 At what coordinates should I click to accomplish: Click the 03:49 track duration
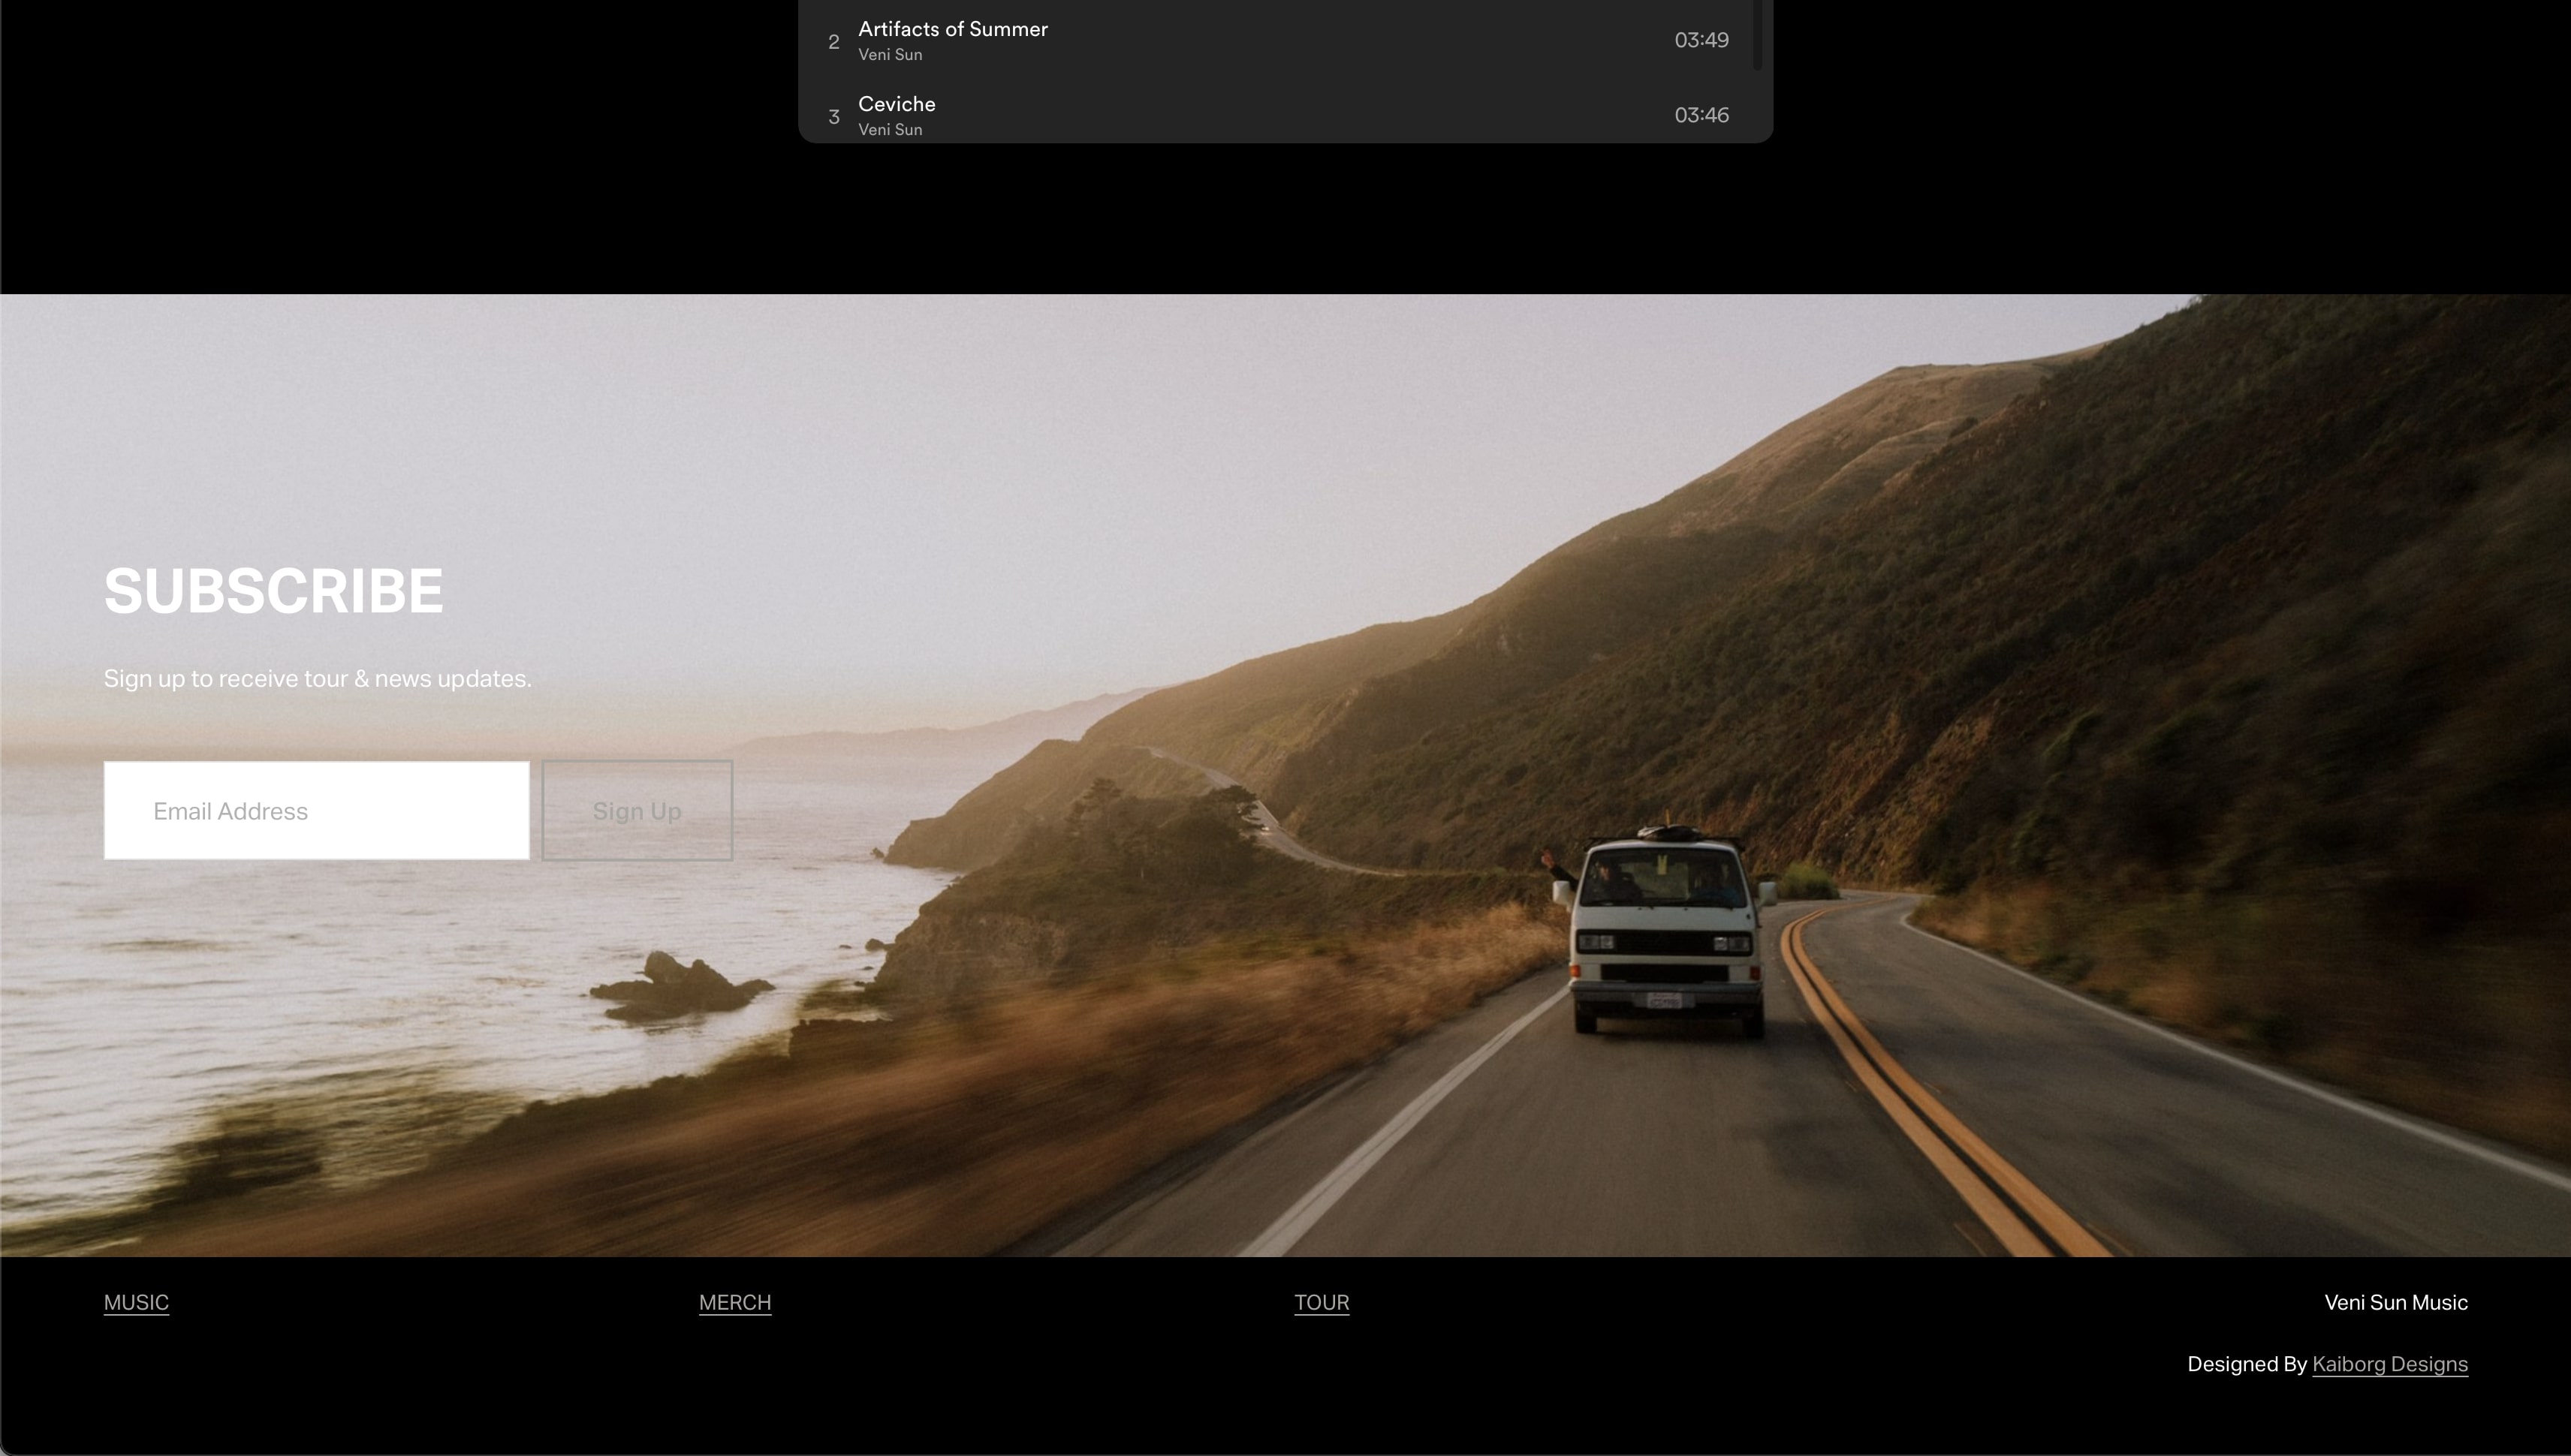point(1701,40)
